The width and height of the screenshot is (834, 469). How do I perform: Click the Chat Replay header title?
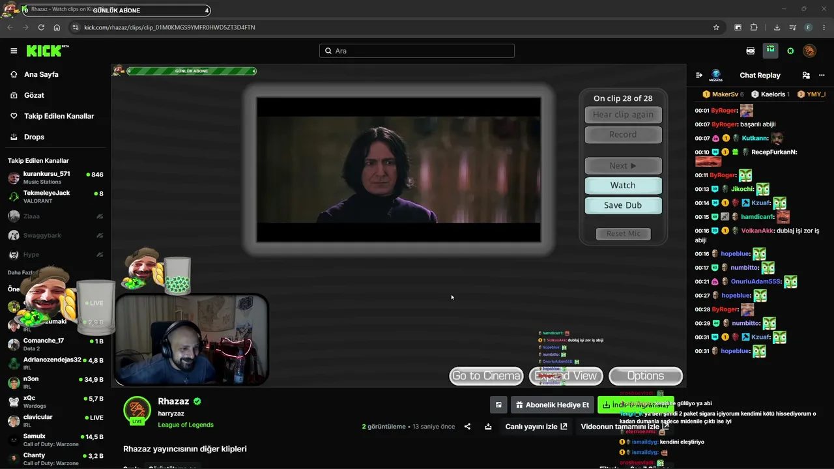[x=760, y=76]
